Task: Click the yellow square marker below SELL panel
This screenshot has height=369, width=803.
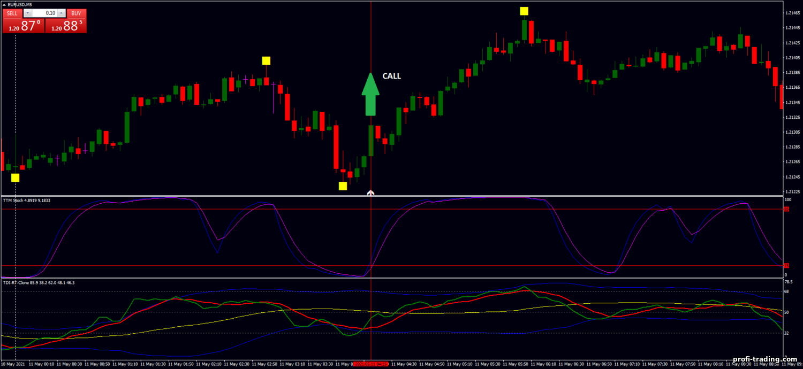Action: click(x=15, y=178)
